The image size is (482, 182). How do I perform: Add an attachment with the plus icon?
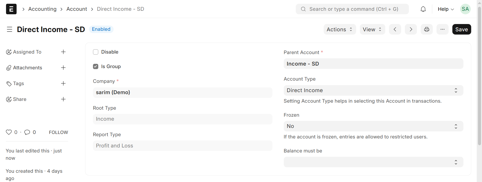pyautogui.click(x=63, y=68)
